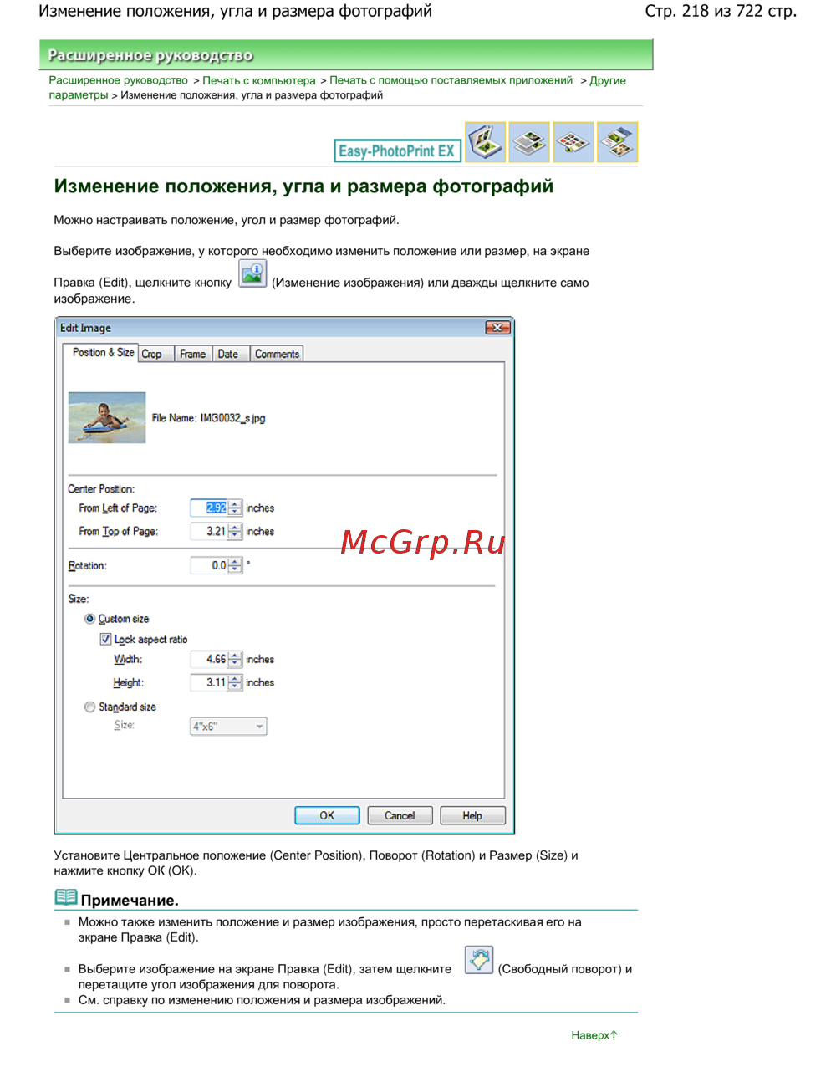Click the photo album icon
The image size is (836, 1082).
click(x=486, y=142)
